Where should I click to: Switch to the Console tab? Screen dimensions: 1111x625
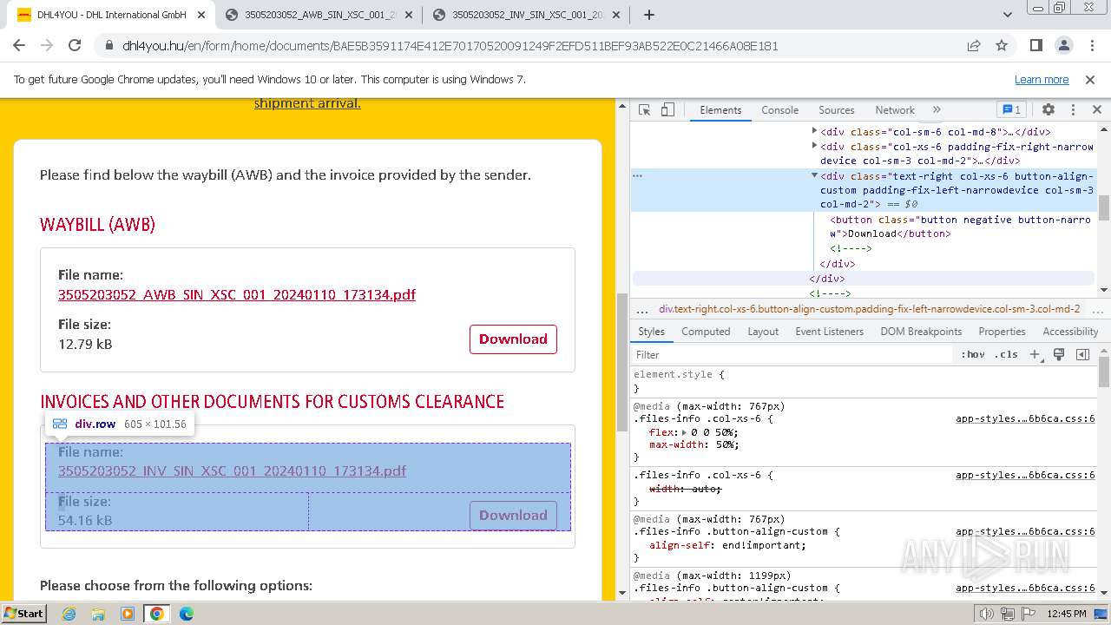(779, 110)
